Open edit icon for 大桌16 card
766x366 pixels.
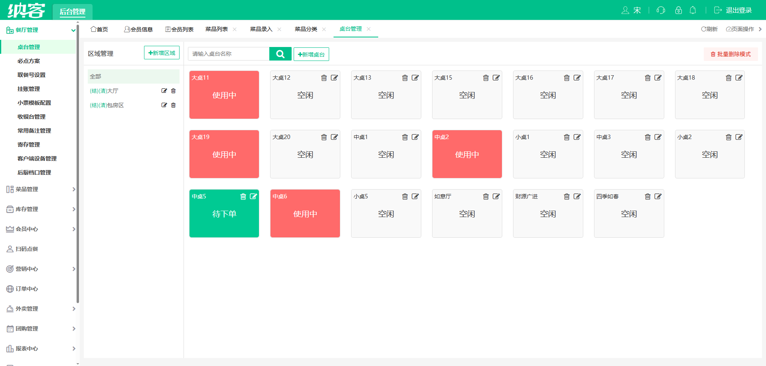[x=577, y=78]
